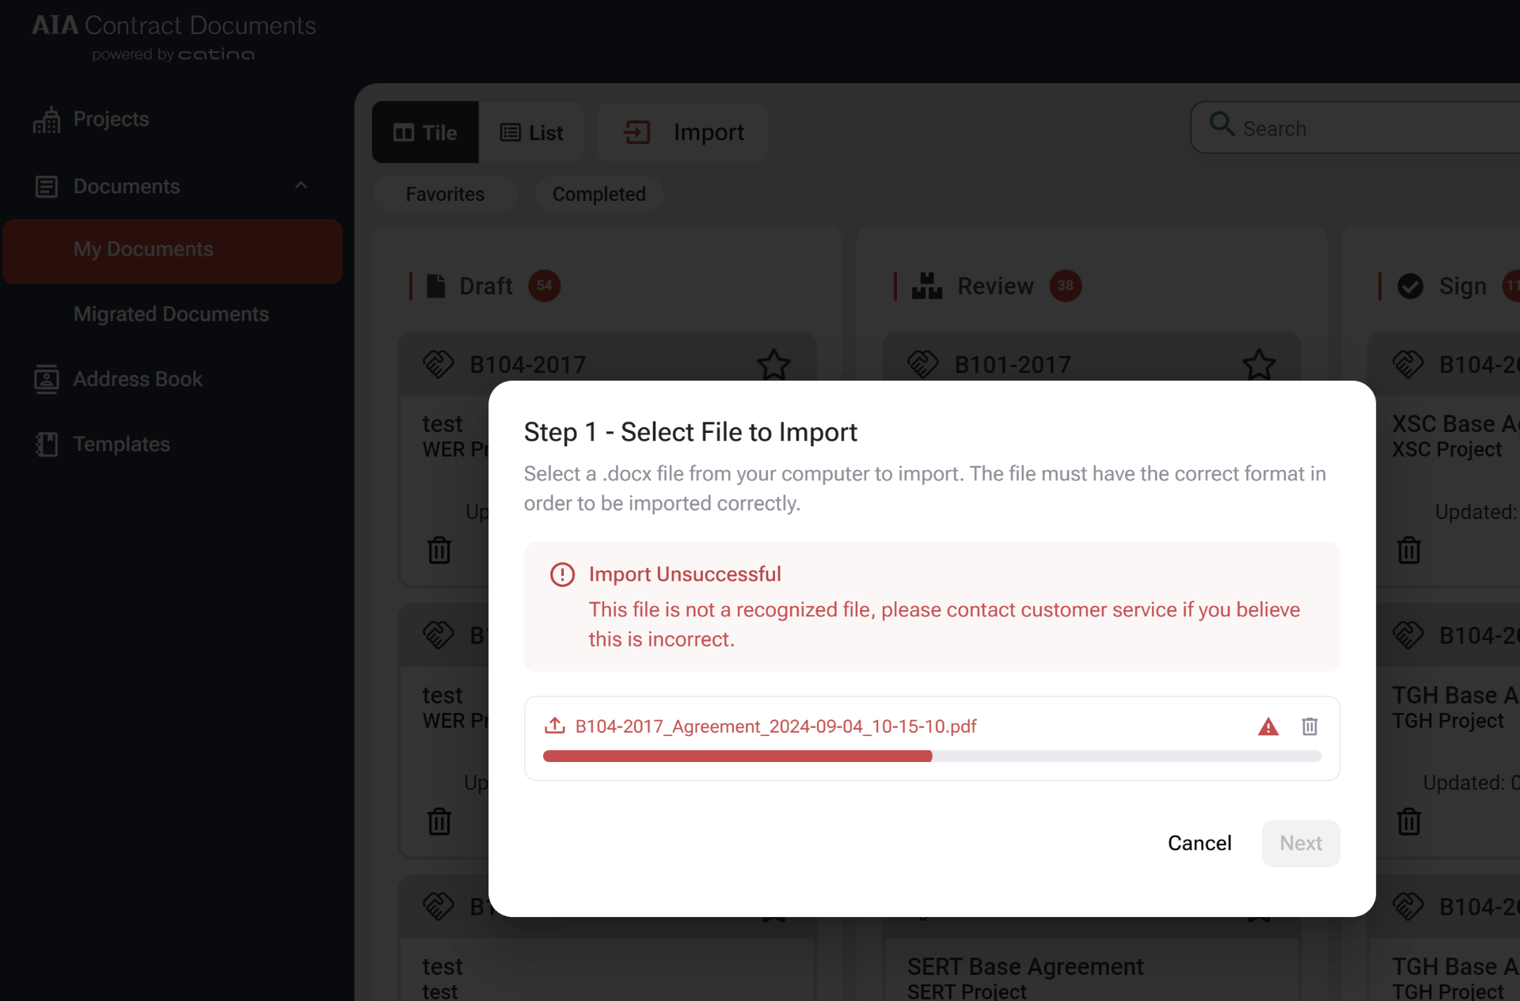Screen dimensions: 1520x1001
Task: Click the search magnifier icon
Action: pos(1222,124)
